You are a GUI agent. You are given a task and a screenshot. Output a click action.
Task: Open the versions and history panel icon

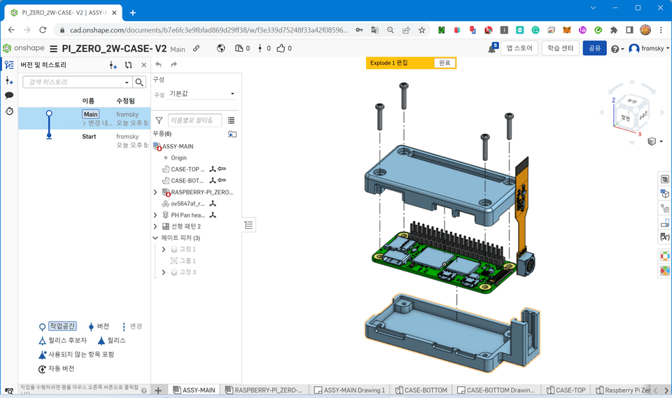9,65
